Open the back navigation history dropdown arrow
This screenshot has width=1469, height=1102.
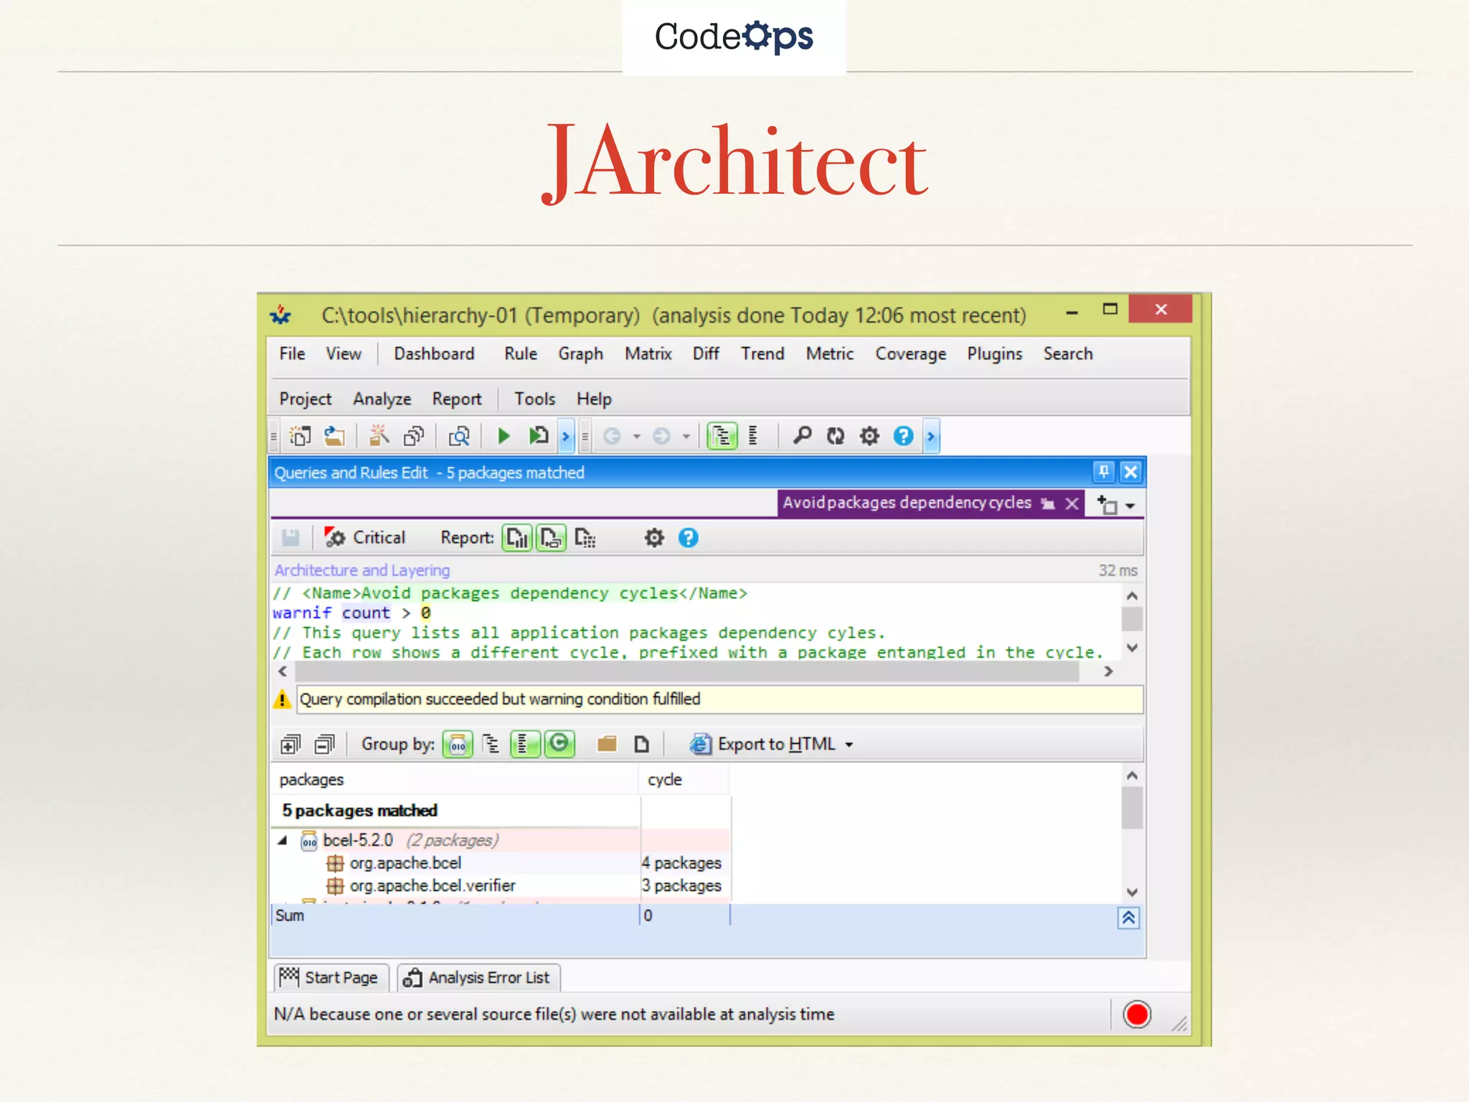[636, 436]
